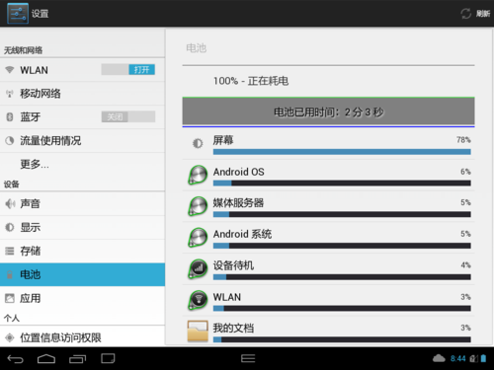
Task: Tap the Home navigation button
Action: [46, 358]
